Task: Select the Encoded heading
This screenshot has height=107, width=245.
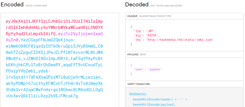Action: [x=12, y=5]
